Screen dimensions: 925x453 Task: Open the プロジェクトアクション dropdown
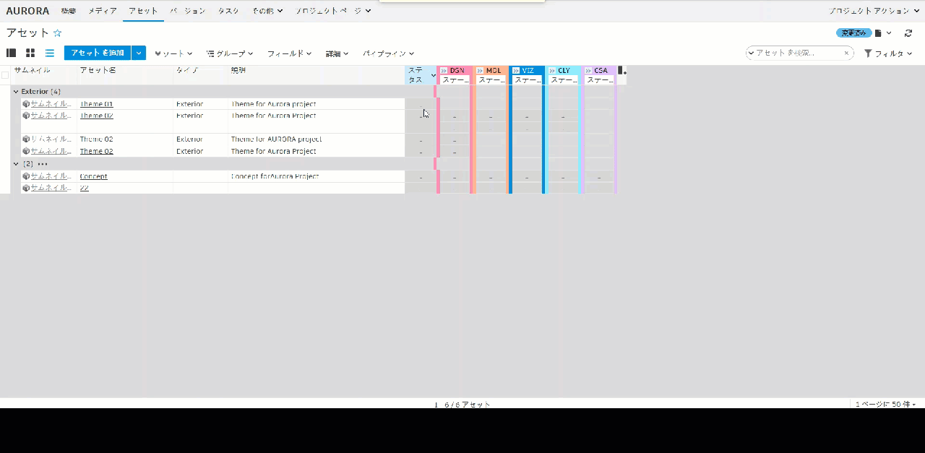[x=874, y=11]
